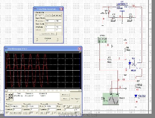Open the Amplitude unit Vp dropdown
This screenshot has height=118, width=155.
tap(58, 27)
